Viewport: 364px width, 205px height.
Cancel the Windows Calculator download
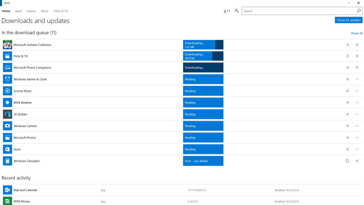click(x=357, y=161)
